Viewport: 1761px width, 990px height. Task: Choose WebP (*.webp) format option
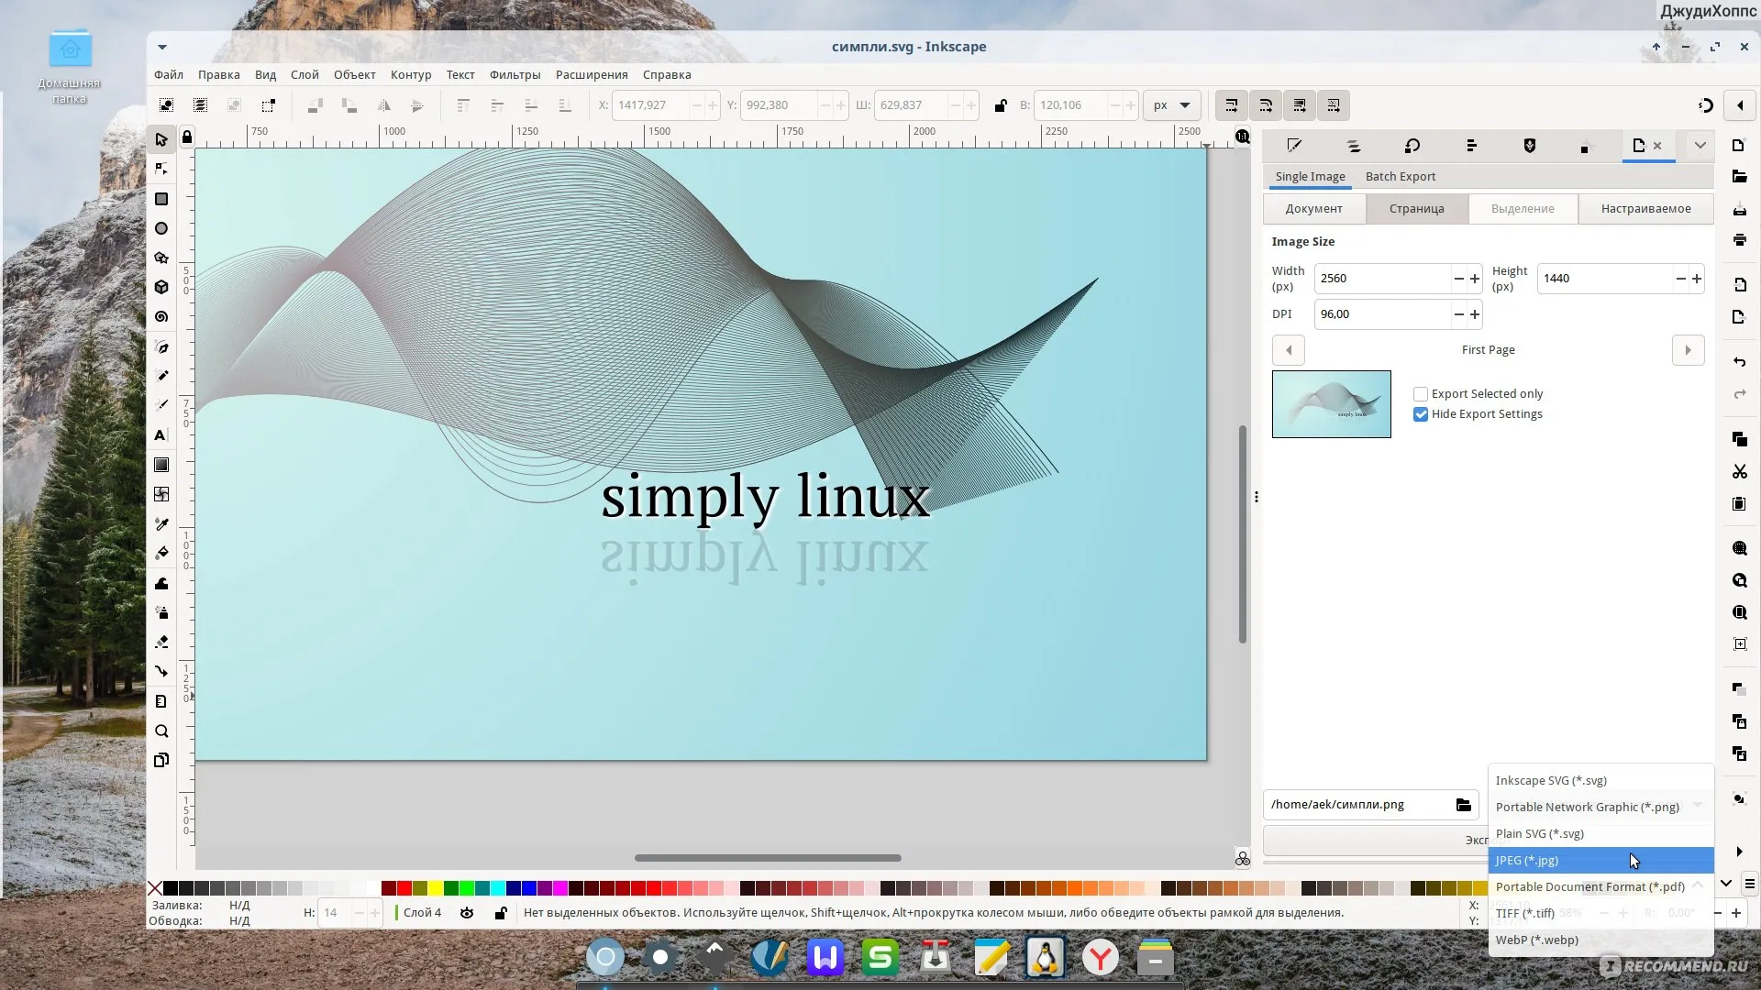click(x=1600, y=940)
